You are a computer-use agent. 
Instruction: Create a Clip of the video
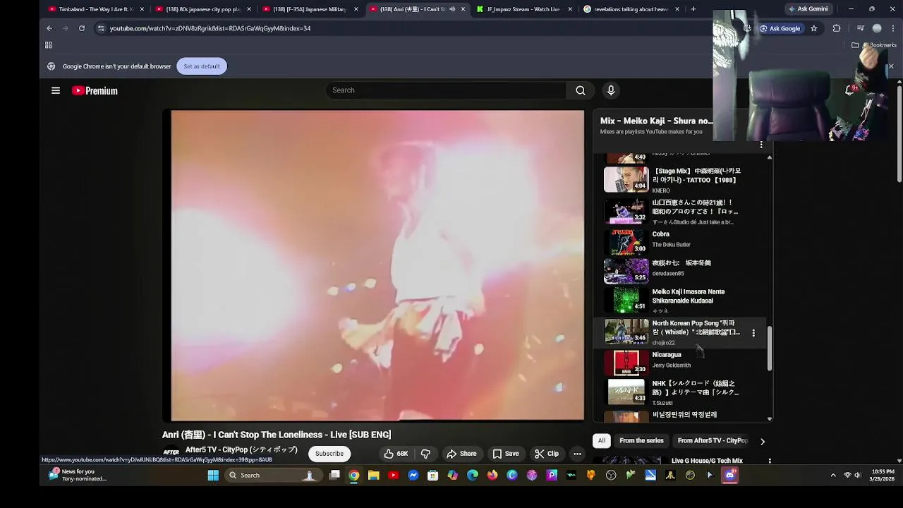coord(547,454)
